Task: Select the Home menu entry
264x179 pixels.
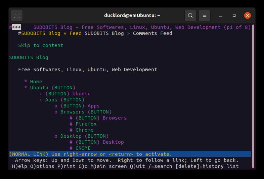Action: click(36, 82)
